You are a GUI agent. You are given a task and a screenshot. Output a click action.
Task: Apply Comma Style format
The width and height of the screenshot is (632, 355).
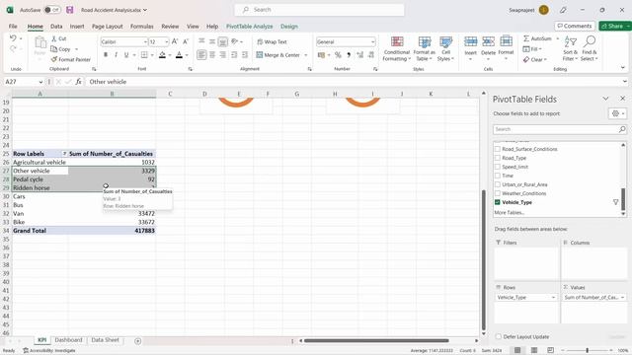click(349, 55)
